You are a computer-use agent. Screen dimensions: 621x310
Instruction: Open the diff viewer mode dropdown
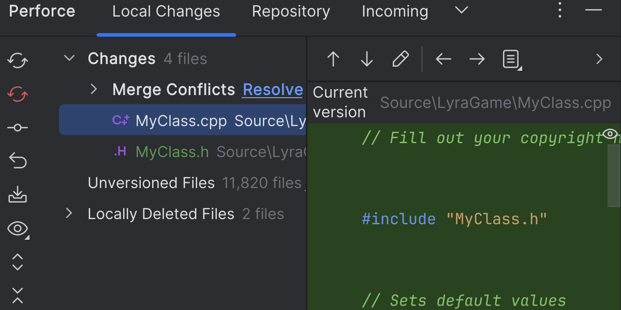pos(511,59)
